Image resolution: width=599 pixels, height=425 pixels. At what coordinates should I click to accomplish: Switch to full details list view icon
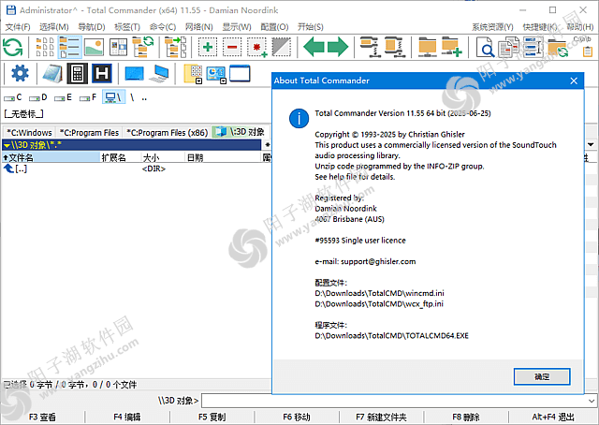69,48
